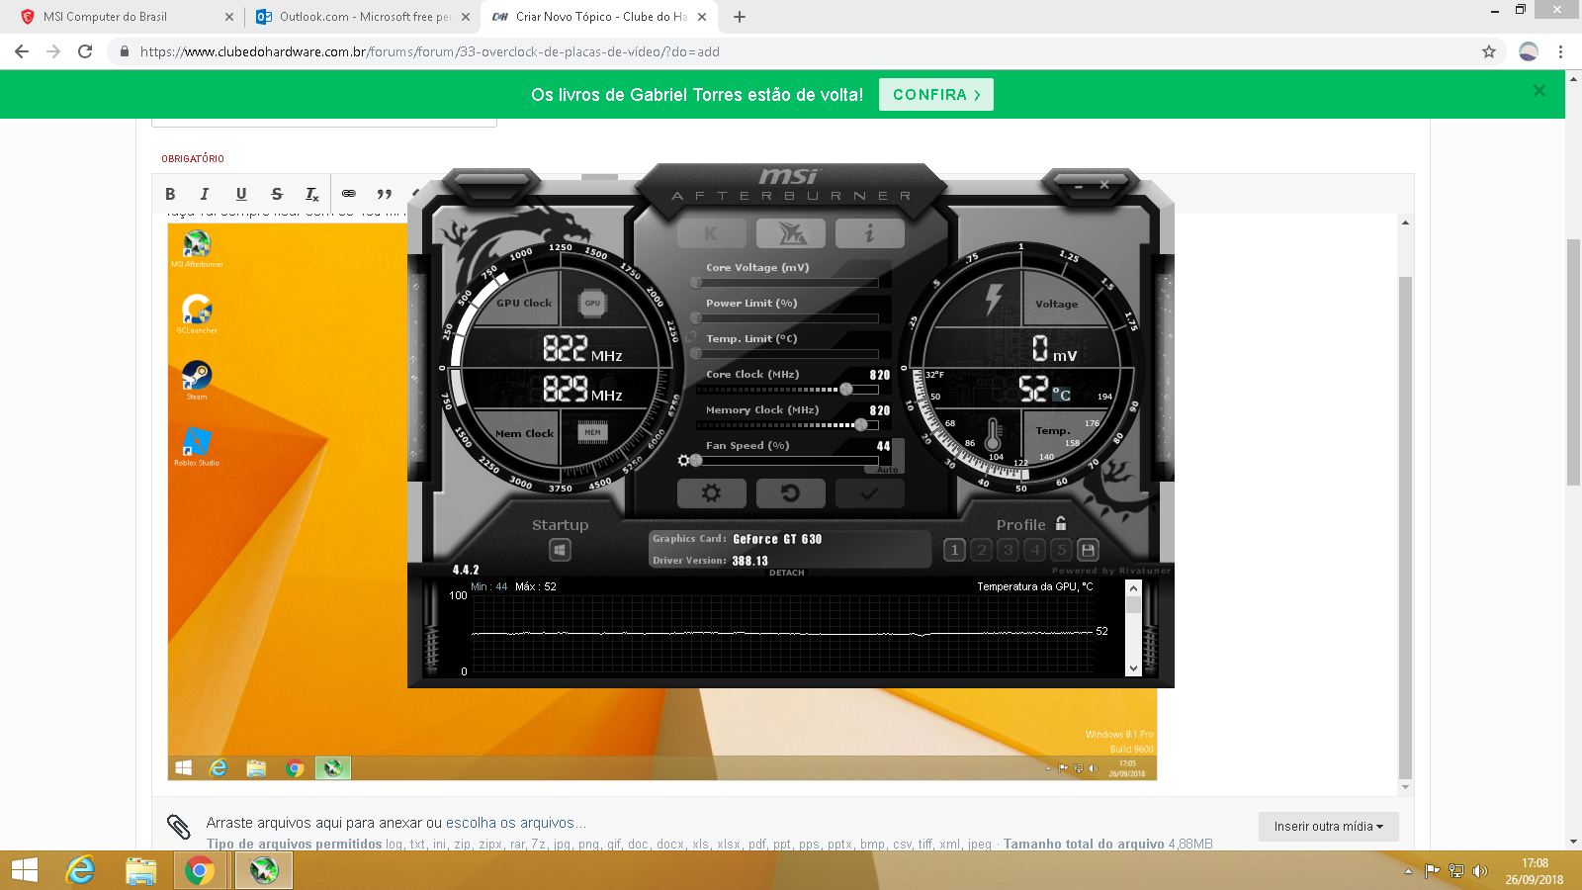Open the Afterburner information 'i' button
This screenshot has width=1582, height=890.
(x=869, y=233)
